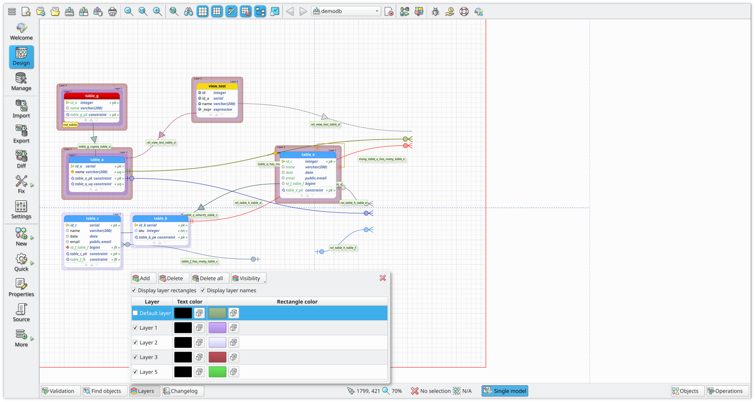Pick Layer 3 red rectangle color

[x=218, y=357]
